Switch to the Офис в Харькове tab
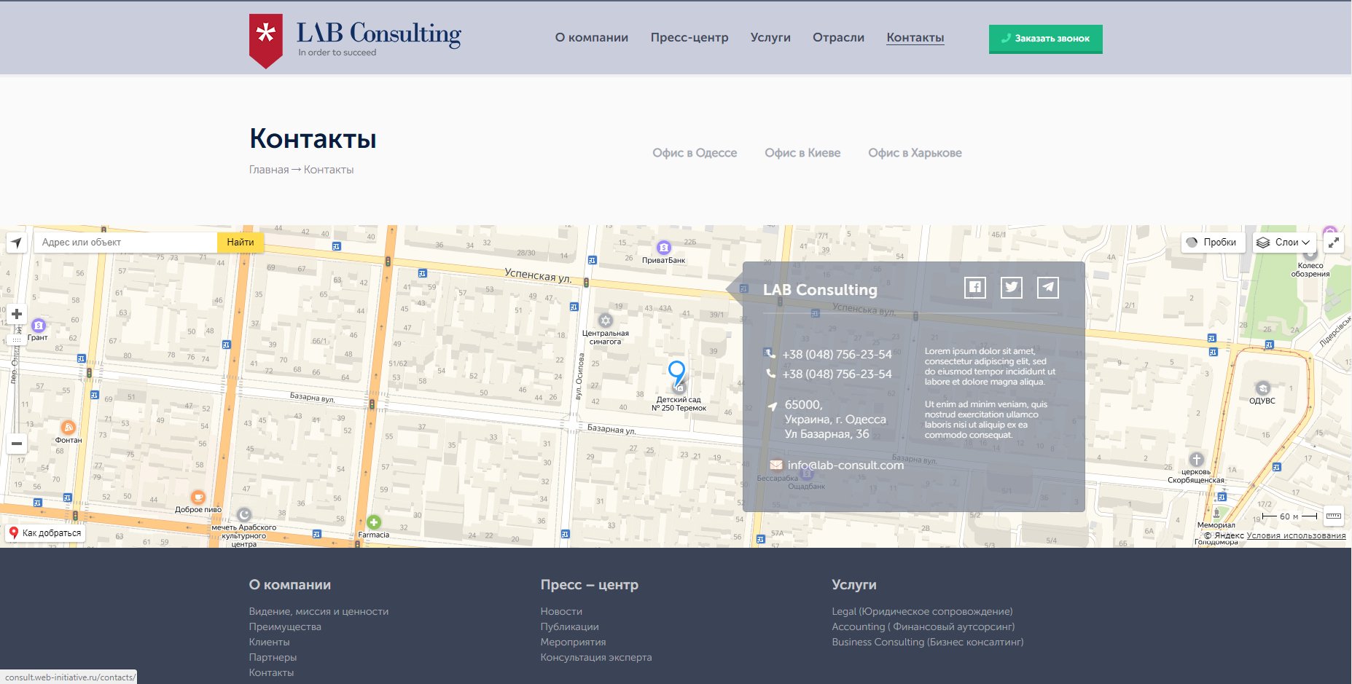This screenshot has height=684, width=1352. [915, 153]
